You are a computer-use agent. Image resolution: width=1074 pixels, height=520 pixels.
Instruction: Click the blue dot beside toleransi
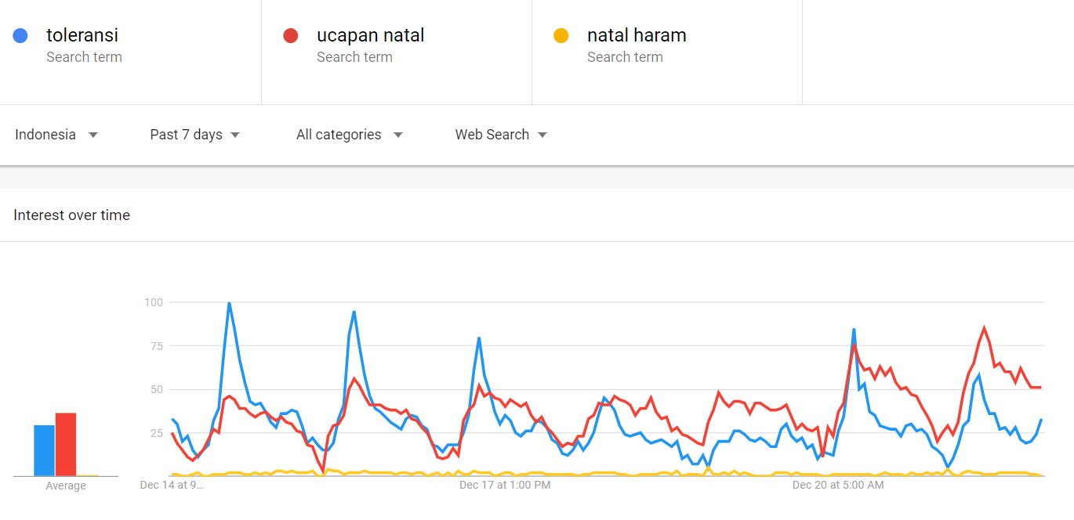[21, 36]
